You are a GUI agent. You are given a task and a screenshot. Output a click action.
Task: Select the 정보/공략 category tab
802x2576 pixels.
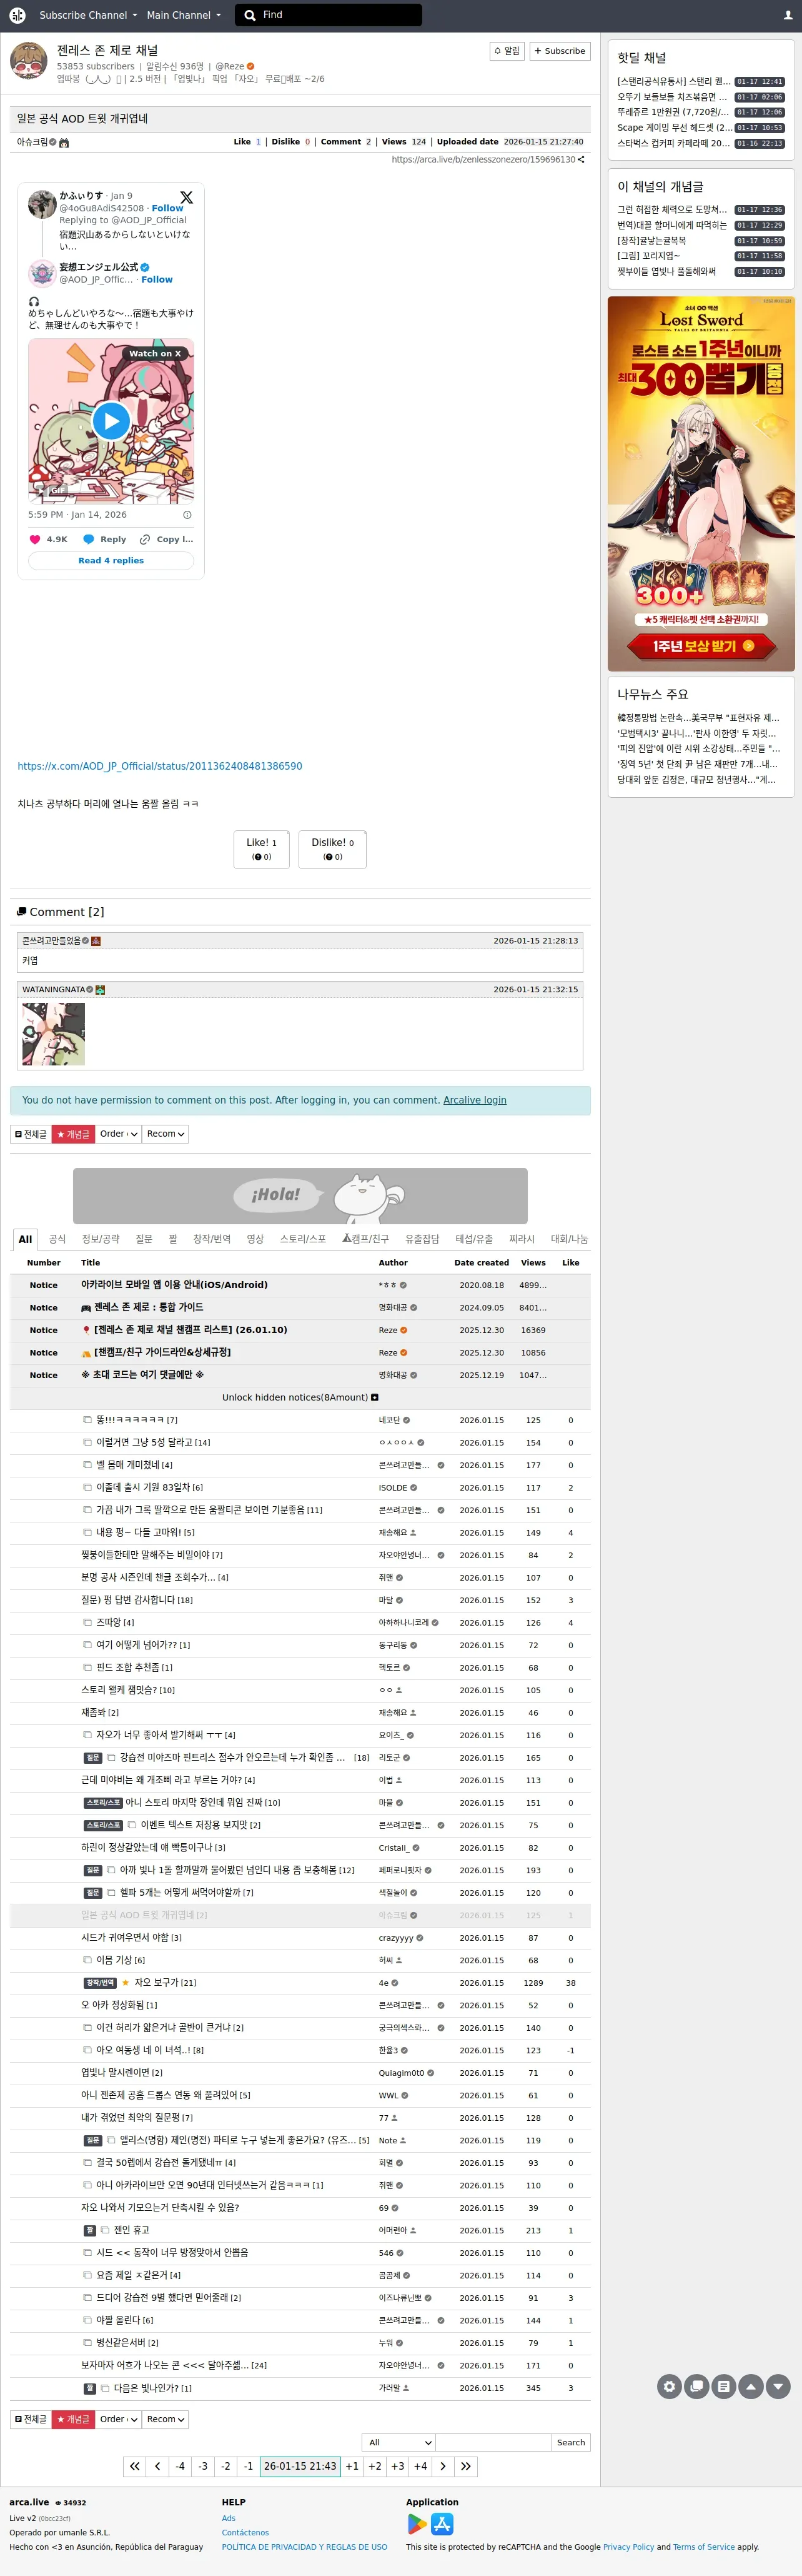[100, 1239]
